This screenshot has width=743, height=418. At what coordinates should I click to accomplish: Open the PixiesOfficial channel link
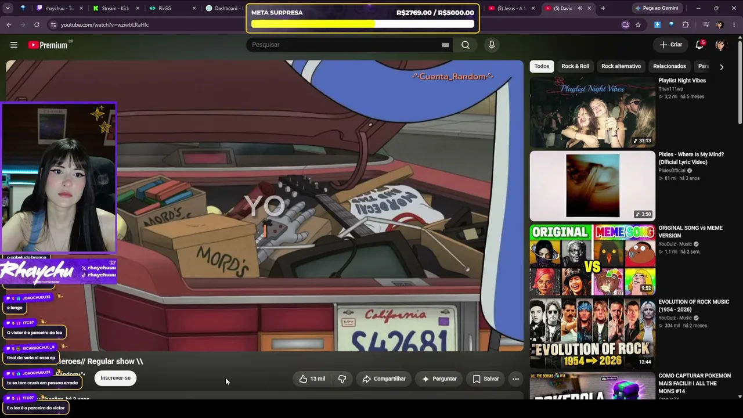tap(672, 171)
